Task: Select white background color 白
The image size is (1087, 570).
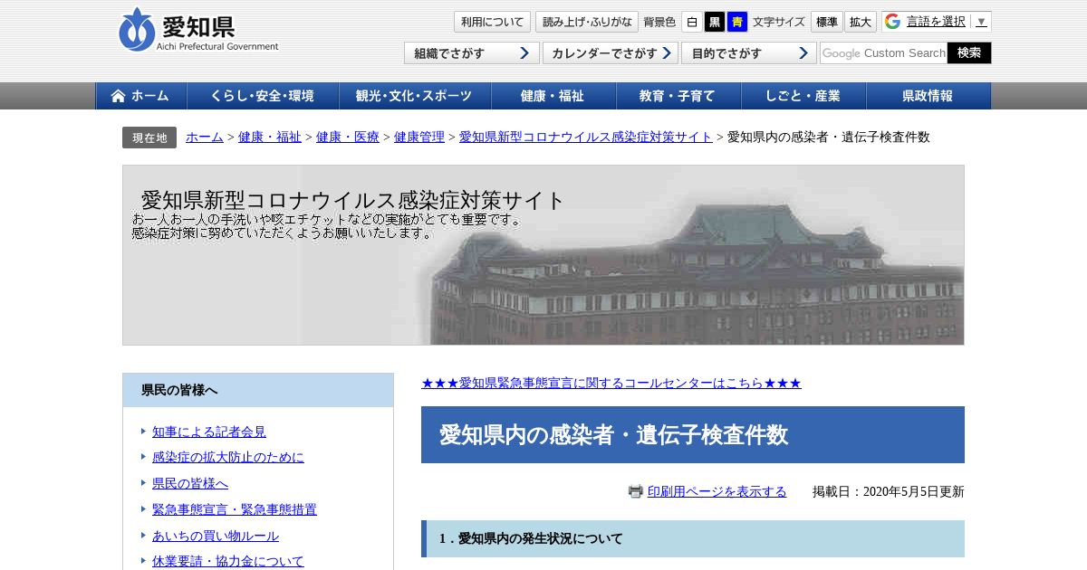Action: coord(692,22)
